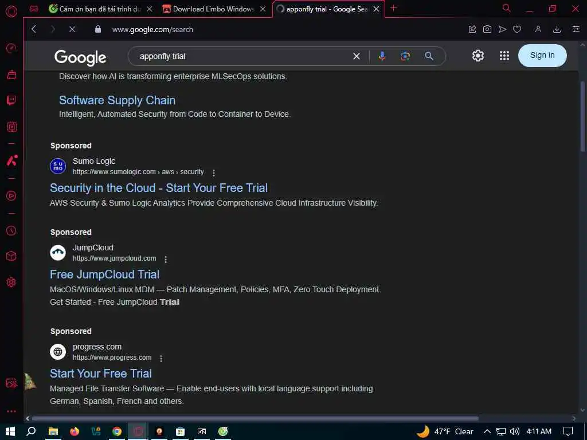Open Security in the Cloud Free Trial link

click(x=159, y=188)
